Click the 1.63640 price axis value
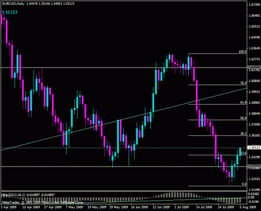Screen dimensions: 261x211 pyautogui.click(x=254, y=48)
